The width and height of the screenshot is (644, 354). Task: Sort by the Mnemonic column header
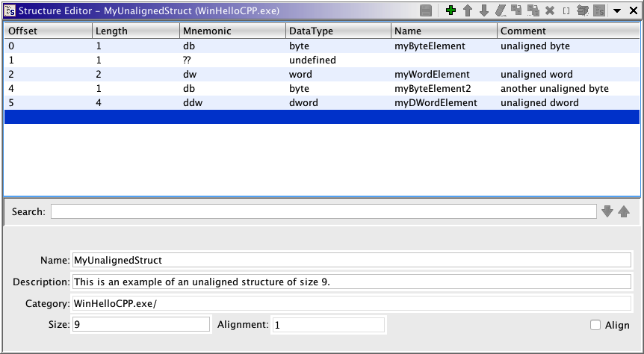point(232,31)
